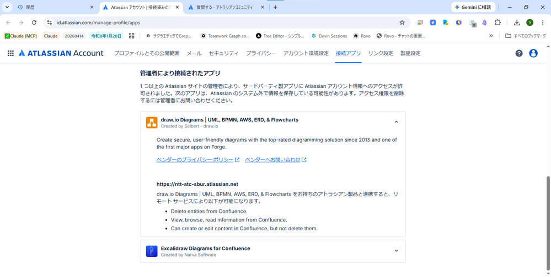The image size is (551, 277).
Task: Collapse the draw.io Diagrams section
Action: [397, 122]
